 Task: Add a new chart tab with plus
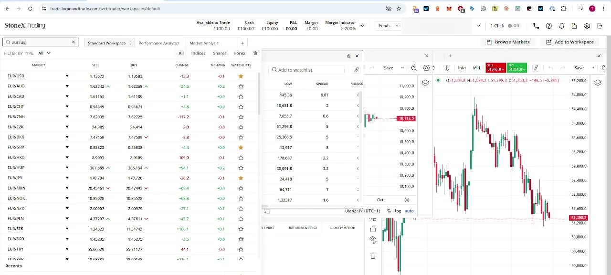click(450, 56)
